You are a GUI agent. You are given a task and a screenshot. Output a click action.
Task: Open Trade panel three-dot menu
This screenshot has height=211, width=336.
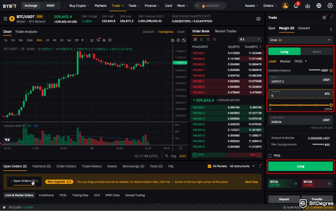point(331,18)
